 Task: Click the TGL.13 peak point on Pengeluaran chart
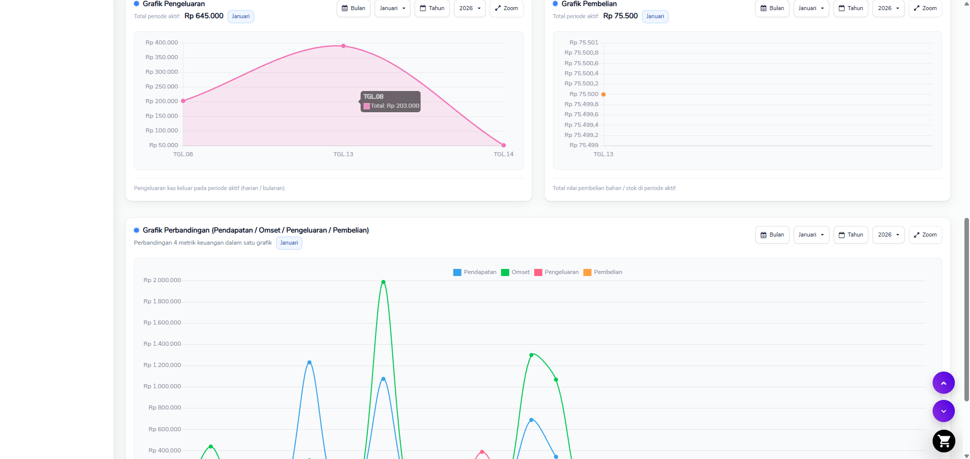coord(343,46)
